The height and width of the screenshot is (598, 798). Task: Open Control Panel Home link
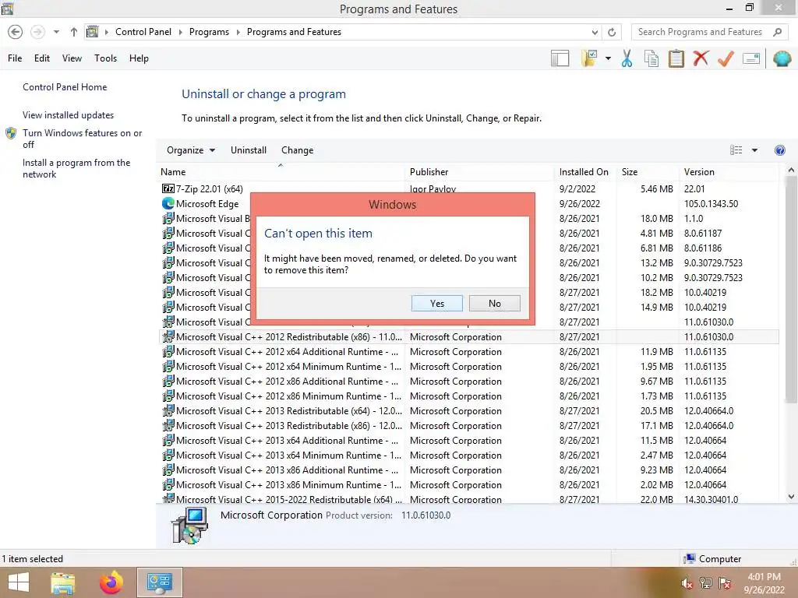[65, 87]
